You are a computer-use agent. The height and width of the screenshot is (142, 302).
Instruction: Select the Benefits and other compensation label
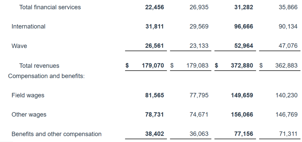coord(56,134)
